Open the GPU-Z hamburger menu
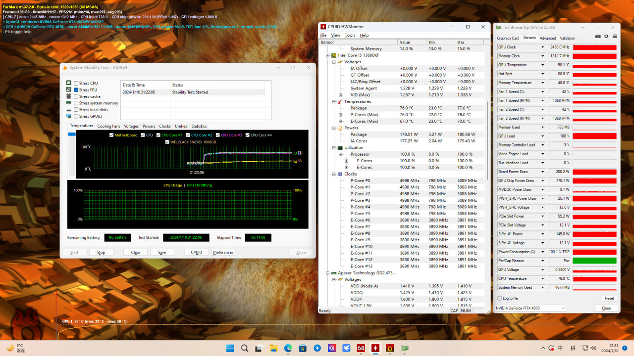 click(615, 37)
